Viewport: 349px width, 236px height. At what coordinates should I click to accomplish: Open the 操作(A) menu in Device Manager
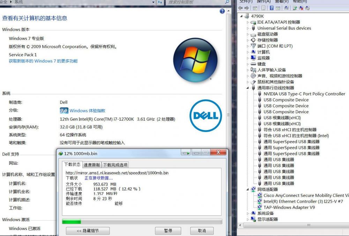click(x=264, y=1)
